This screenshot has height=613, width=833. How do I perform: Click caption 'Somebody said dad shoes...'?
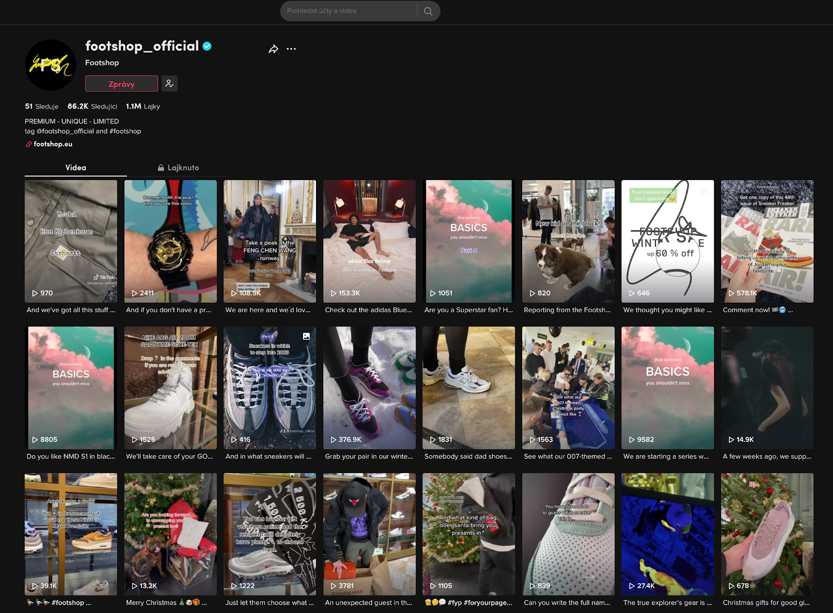coord(469,456)
